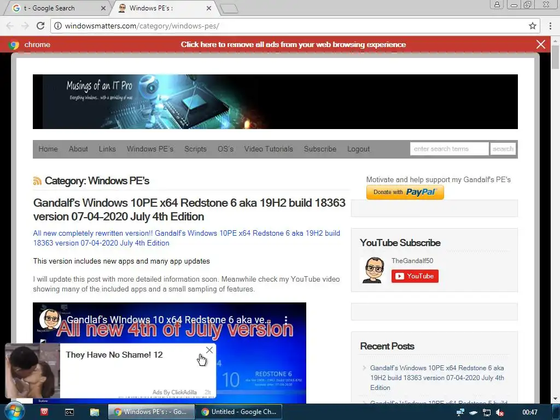Open the Home menu item

(48, 149)
